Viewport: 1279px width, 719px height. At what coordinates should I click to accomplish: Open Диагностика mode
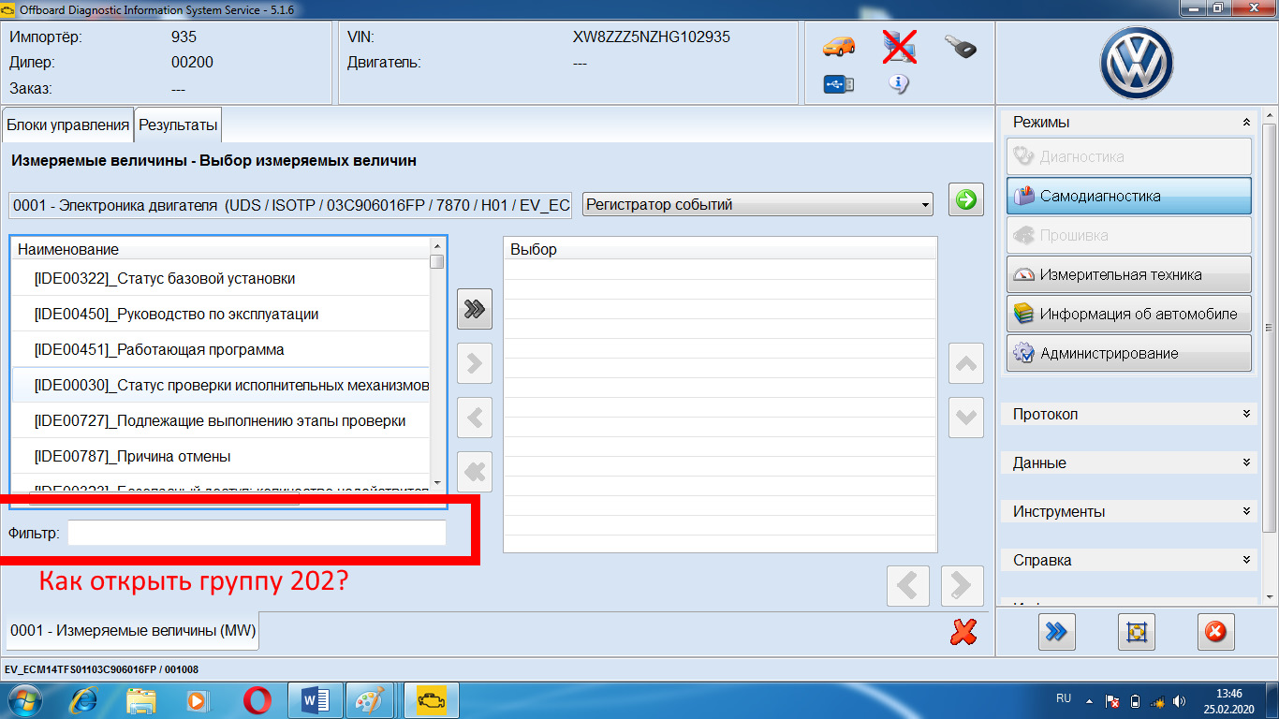1129,157
